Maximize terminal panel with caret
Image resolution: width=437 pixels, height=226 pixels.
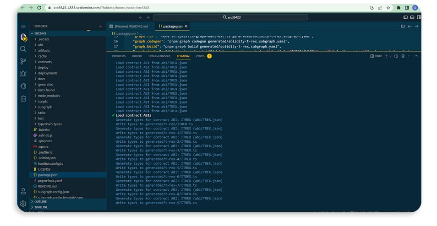416,56
